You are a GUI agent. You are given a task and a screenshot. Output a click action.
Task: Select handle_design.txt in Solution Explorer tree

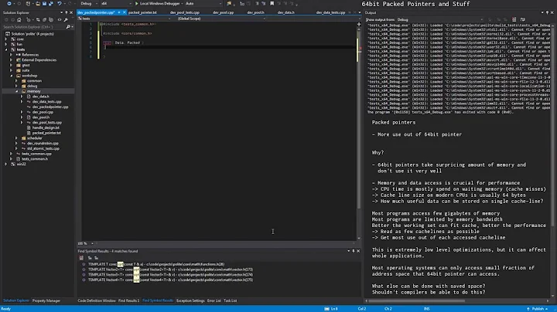coord(46,127)
